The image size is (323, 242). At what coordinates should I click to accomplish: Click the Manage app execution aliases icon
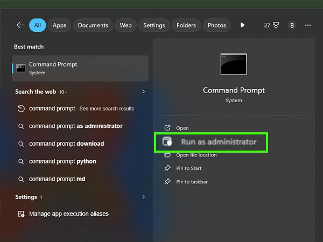pos(21,214)
